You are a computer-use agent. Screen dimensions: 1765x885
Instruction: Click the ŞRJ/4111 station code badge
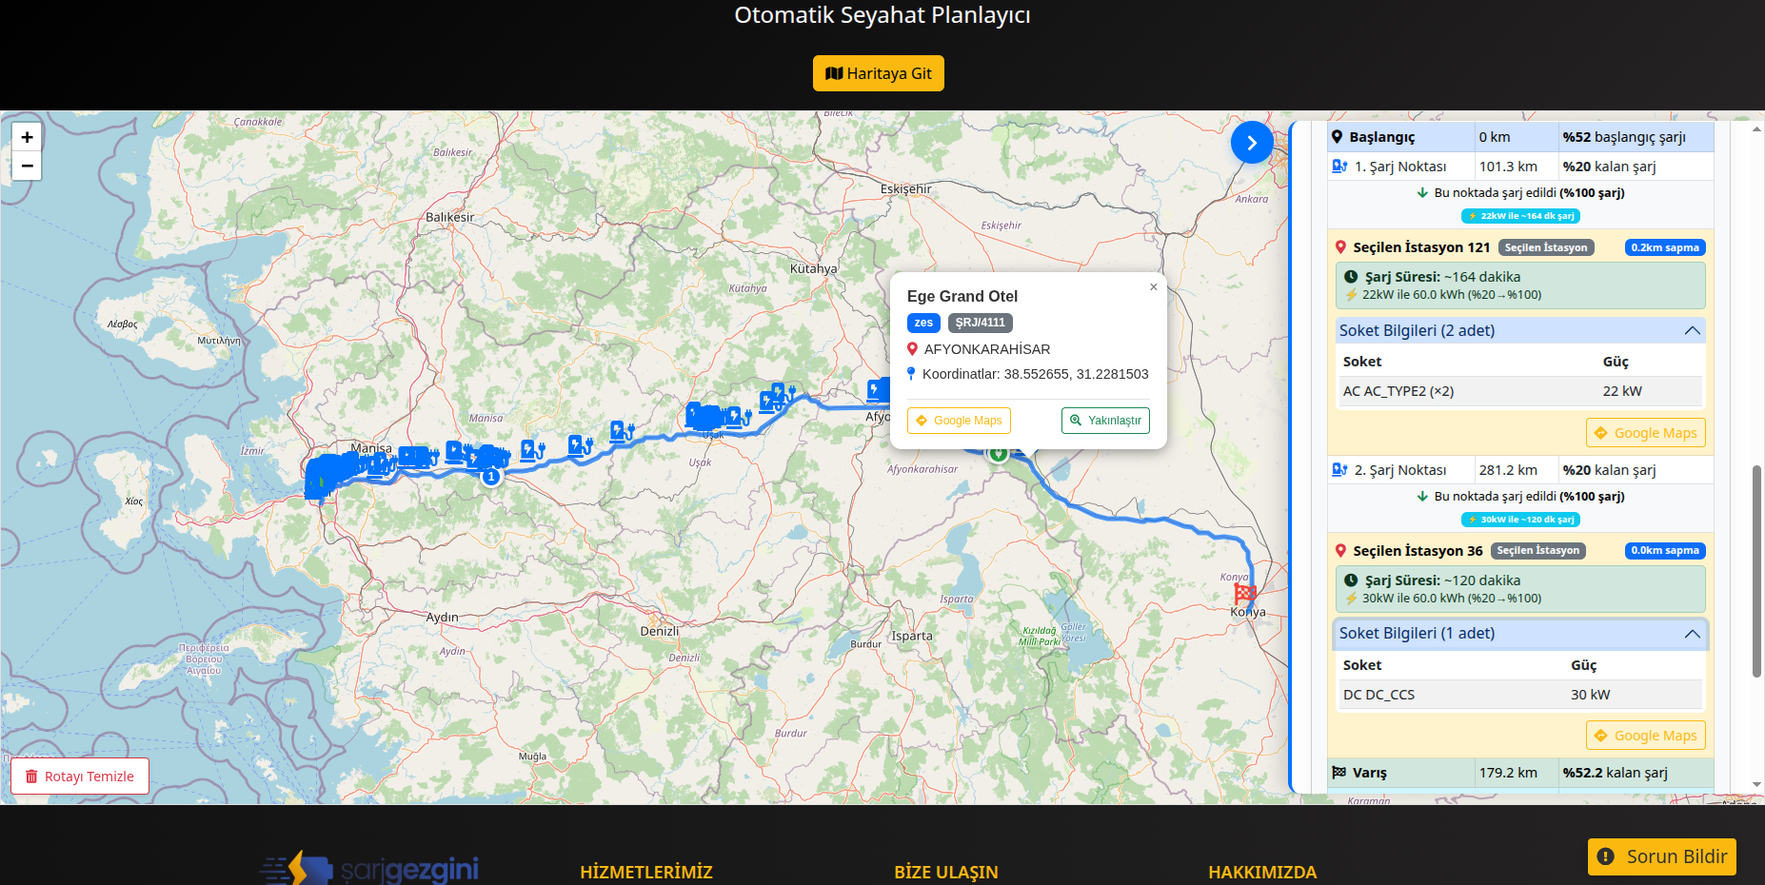[x=980, y=323]
